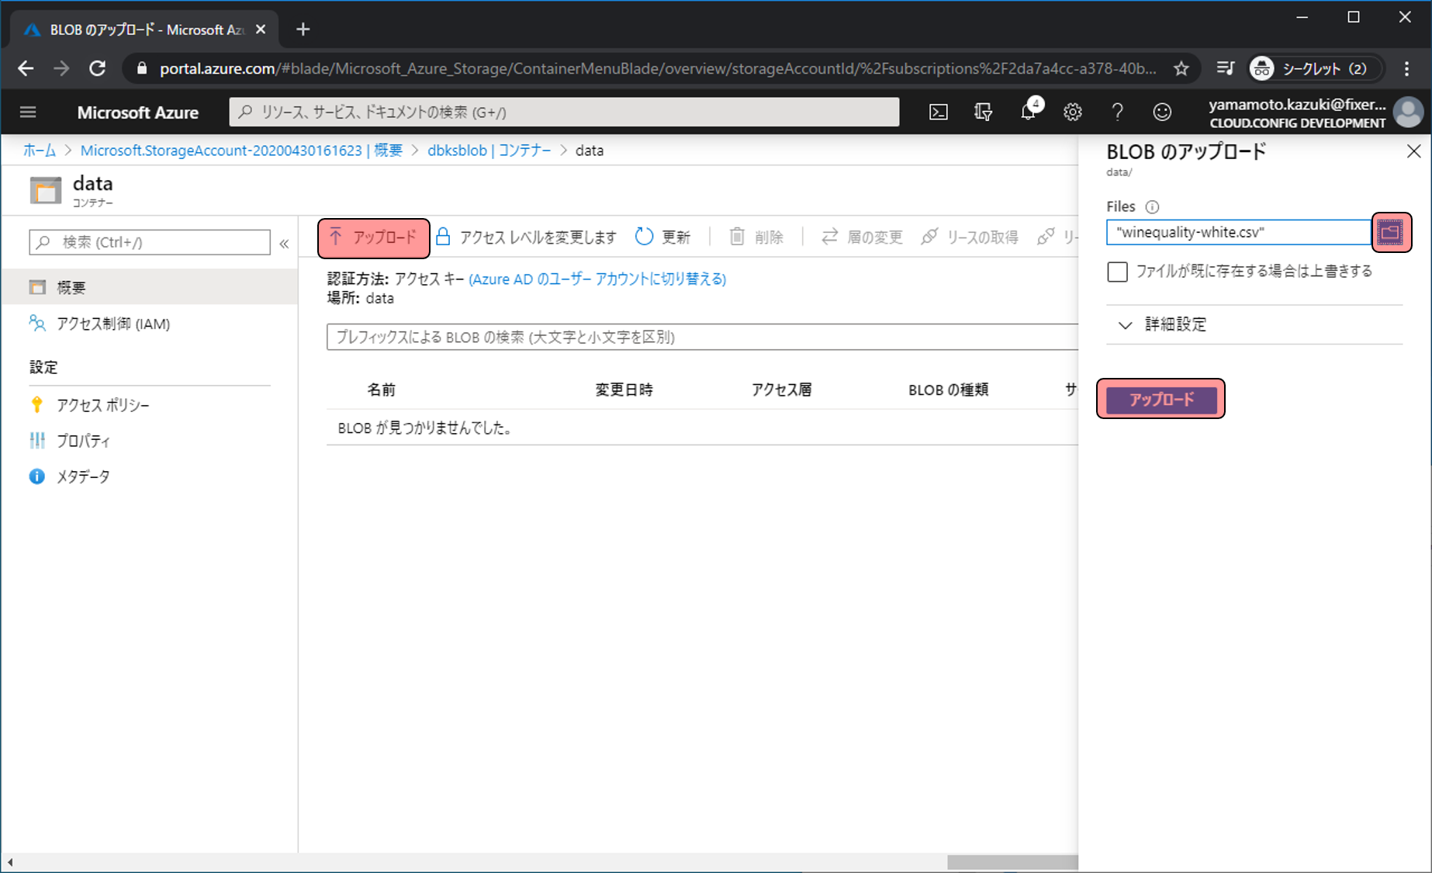Select アクセス制御 (IAM) in the sidebar

click(113, 324)
